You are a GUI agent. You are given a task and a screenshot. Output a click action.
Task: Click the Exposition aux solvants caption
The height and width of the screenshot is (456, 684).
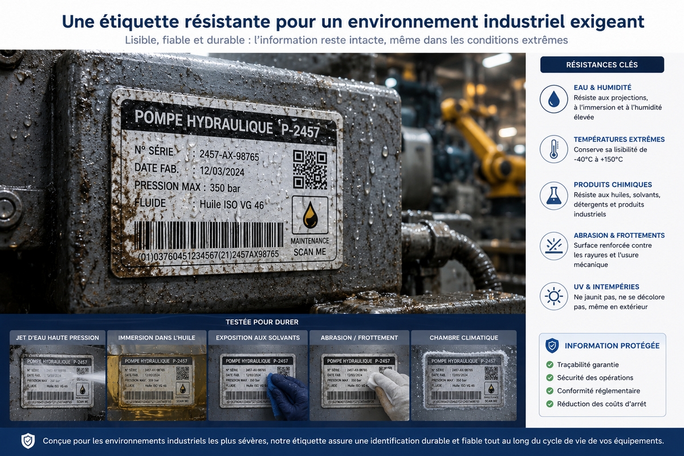258,338
